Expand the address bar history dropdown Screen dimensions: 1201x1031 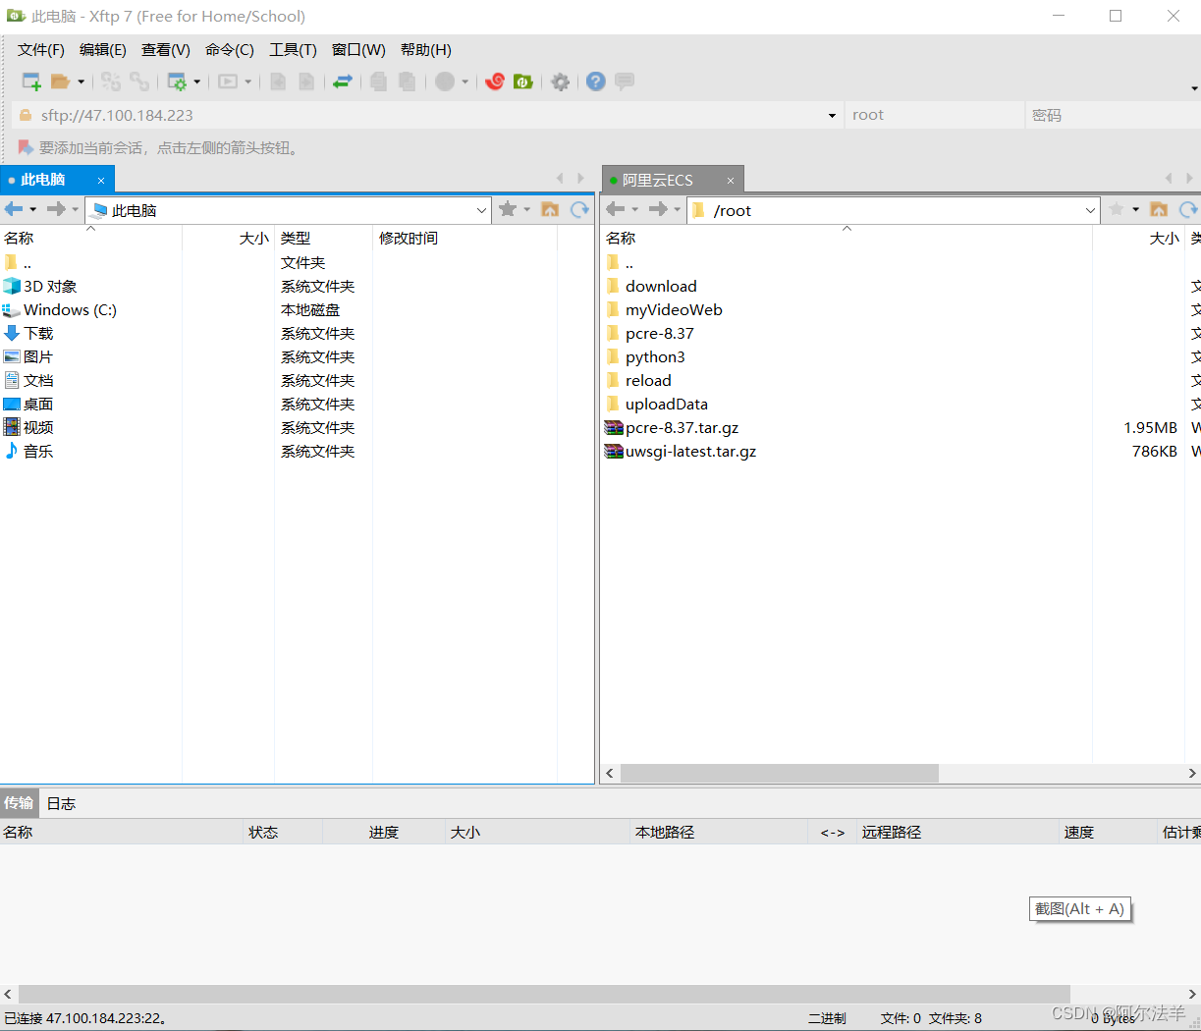click(833, 116)
